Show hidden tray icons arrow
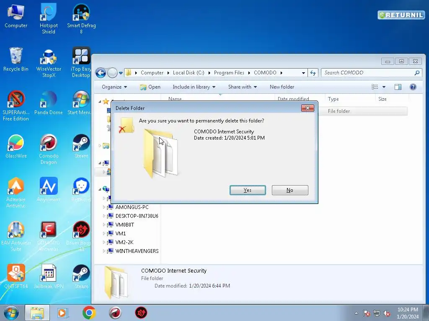The width and height of the screenshot is (429, 321). (x=356, y=313)
